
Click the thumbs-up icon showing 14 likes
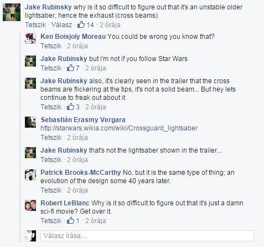click(x=81, y=24)
